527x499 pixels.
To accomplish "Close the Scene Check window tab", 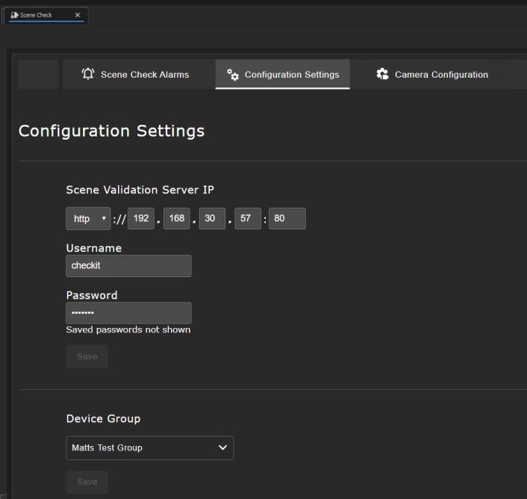I will pos(78,15).
